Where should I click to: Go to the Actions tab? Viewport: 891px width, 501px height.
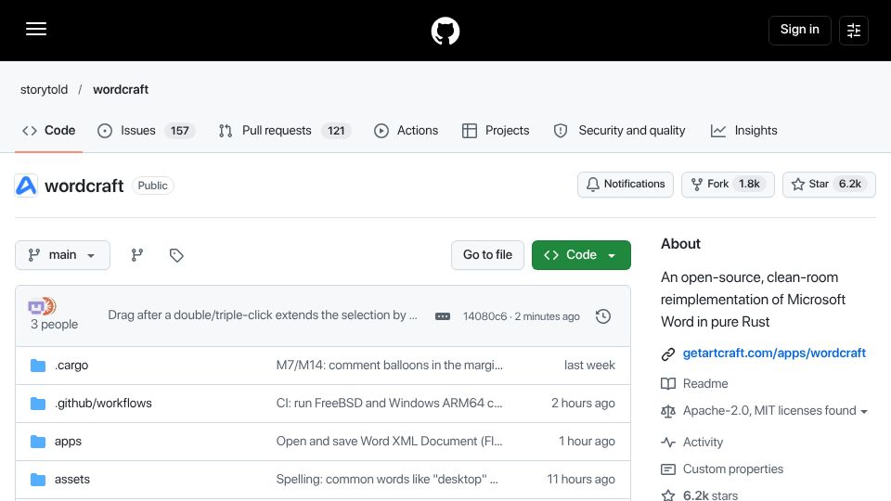pyautogui.click(x=407, y=131)
